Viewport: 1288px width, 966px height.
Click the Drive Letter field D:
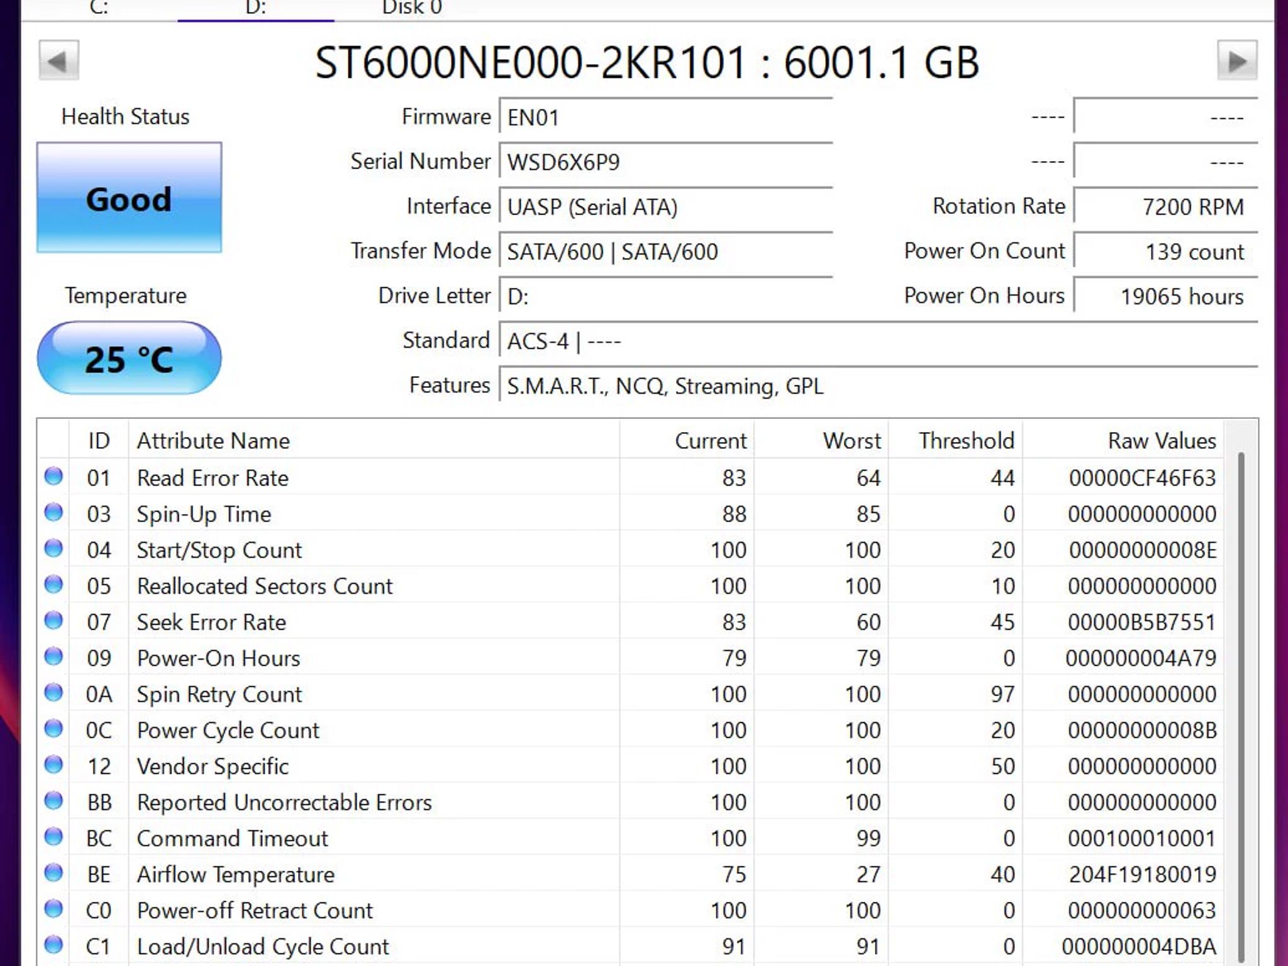pos(665,296)
